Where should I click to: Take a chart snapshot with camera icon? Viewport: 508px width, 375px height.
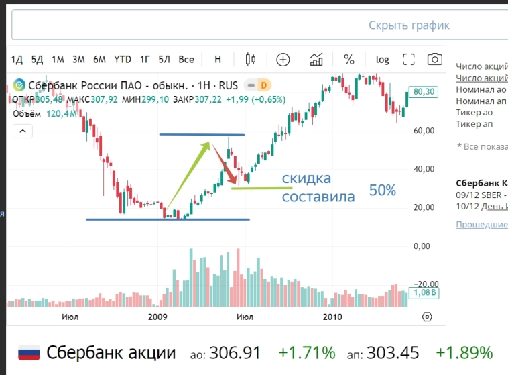435,59
